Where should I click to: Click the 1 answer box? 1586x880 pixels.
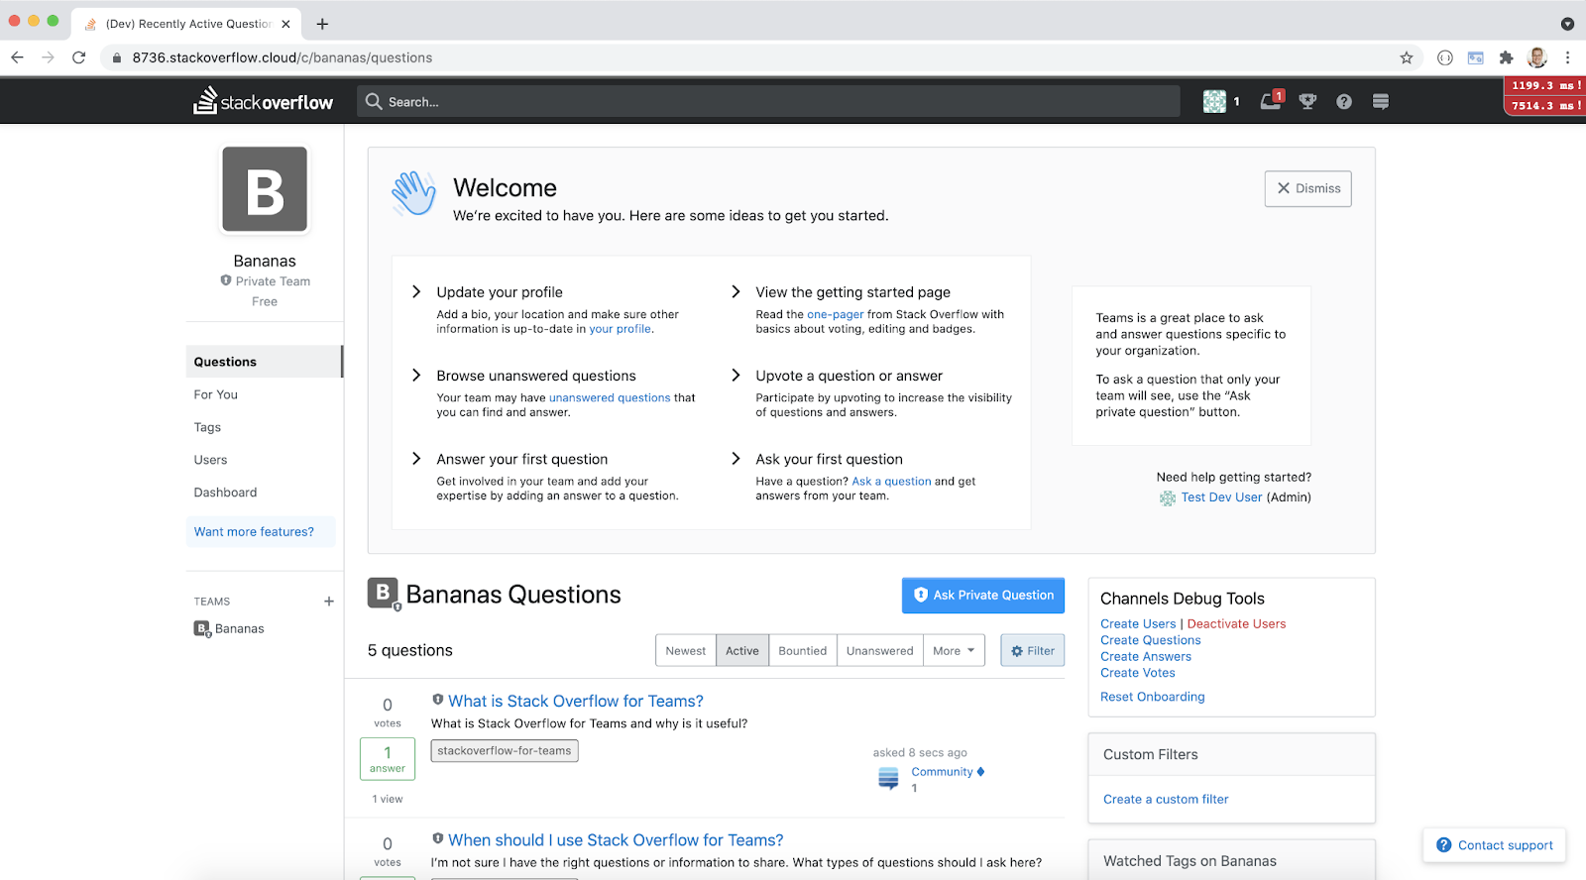click(388, 760)
